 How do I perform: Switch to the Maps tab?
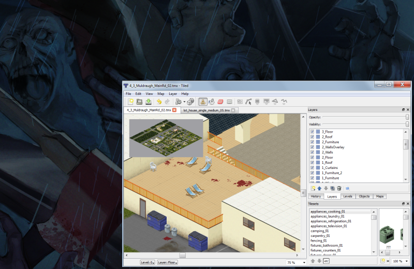pos(380,196)
